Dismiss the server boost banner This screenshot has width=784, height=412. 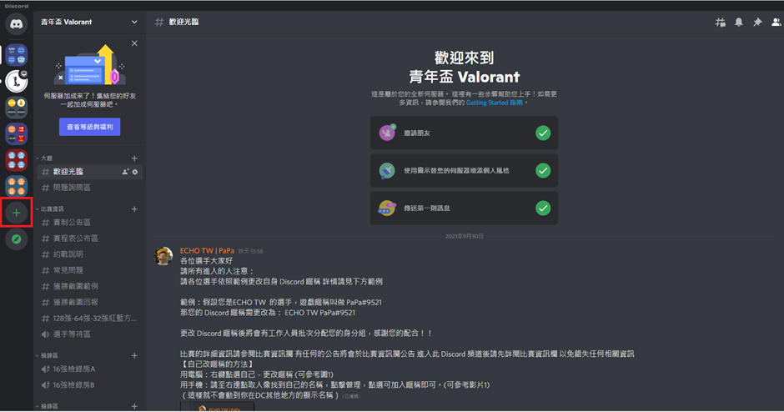click(134, 43)
